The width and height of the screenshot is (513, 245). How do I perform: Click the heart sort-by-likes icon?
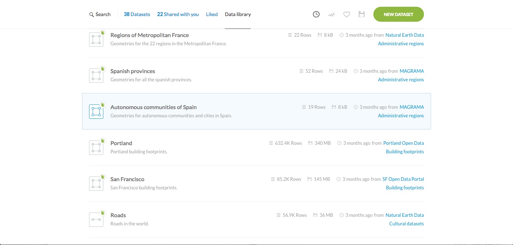click(347, 15)
